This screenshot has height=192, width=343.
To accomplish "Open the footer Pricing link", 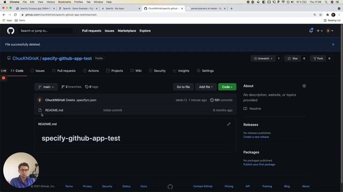I will click(x=229, y=186).
